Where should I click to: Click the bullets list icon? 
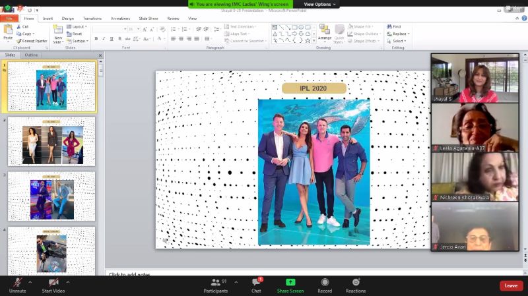point(174,29)
